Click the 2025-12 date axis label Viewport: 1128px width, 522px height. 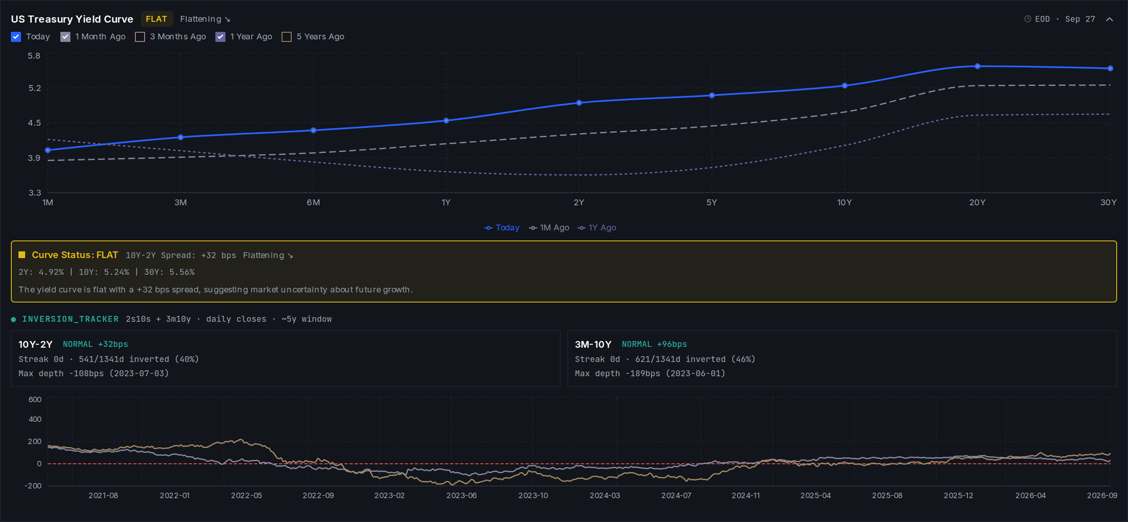coord(959,495)
